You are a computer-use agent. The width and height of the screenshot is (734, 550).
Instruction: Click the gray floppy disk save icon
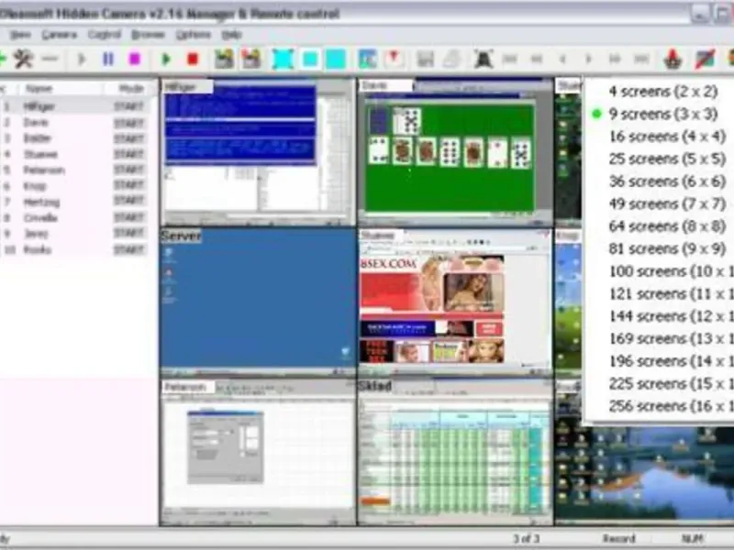(426, 59)
